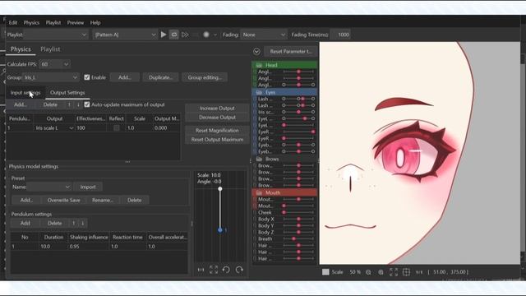Click the Duplicate... button
Screen dimensions: 526x296
[x=161, y=77]
